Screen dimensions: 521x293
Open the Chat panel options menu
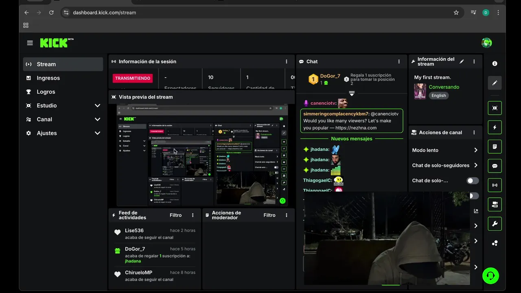[x=399, y=61]
